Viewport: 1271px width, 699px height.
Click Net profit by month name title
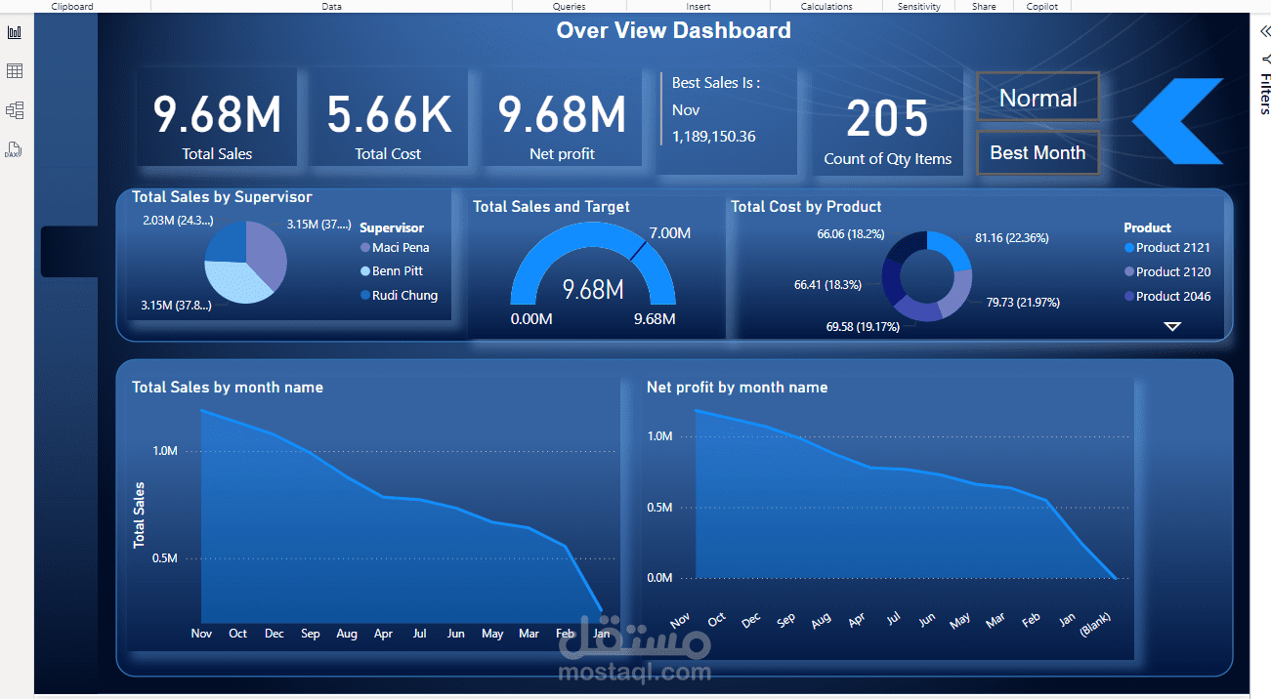click(737, 388)
